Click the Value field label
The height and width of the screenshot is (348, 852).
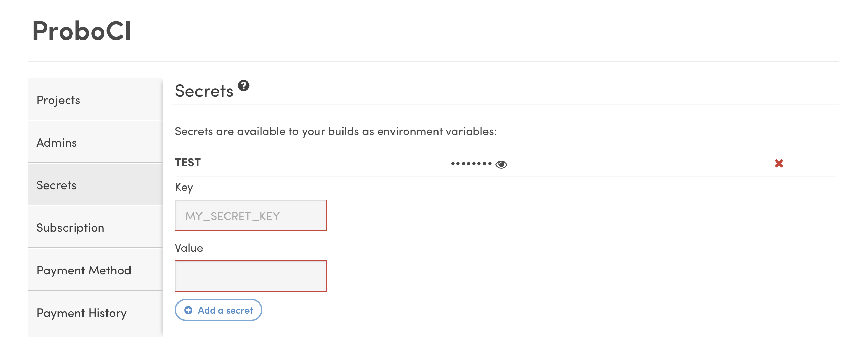point(189,248)
